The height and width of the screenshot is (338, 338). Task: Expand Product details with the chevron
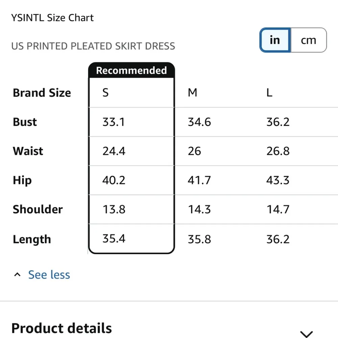(x=306, y=334)
